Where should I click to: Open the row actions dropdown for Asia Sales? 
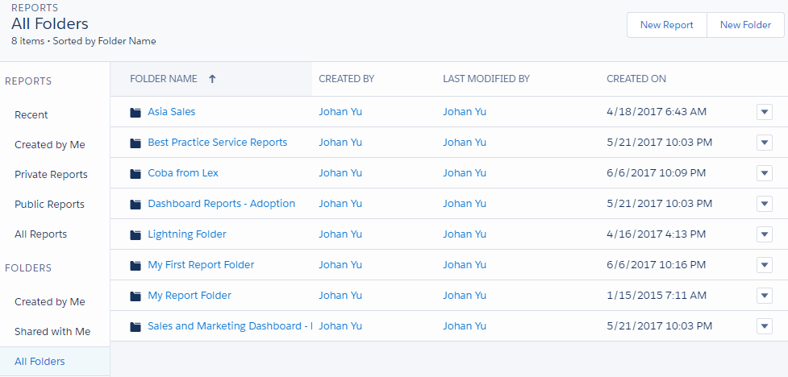tap(765, 112)
